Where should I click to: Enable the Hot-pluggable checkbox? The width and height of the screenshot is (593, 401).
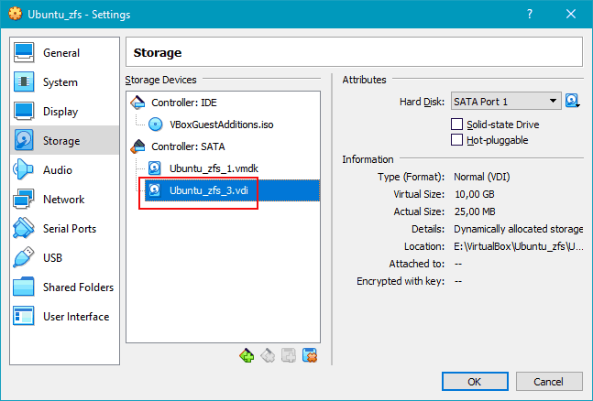(x=456, y=140)
